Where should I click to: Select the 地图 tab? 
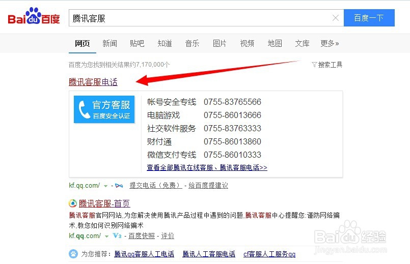[x=275, y=43]
